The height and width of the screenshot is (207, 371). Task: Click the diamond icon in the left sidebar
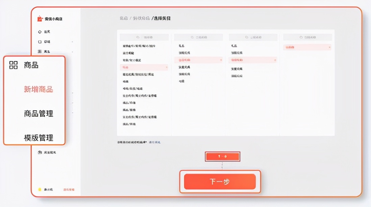click(40, 32)
